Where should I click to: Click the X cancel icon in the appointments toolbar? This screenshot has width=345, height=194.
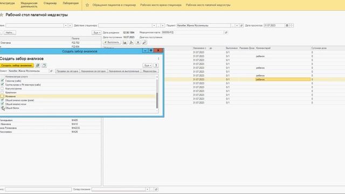pos(138,42)
